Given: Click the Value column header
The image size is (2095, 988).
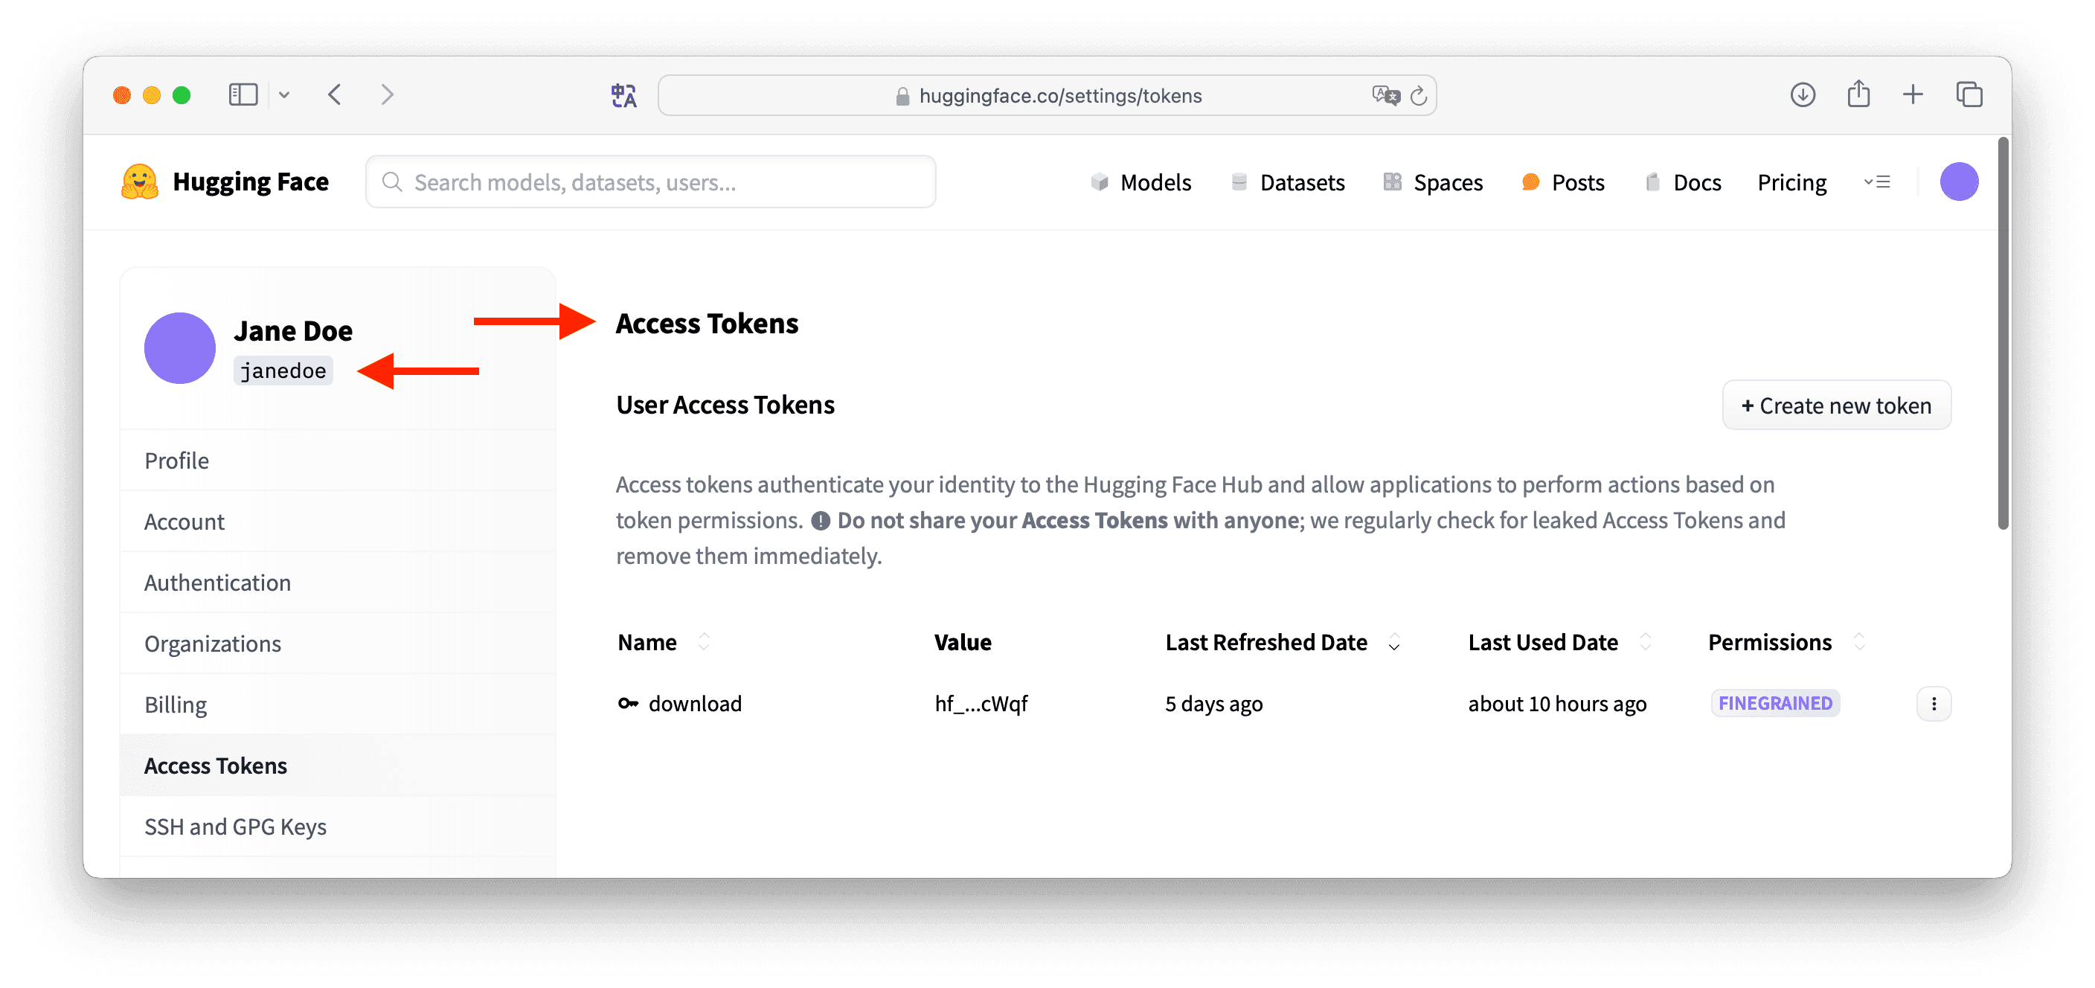Looking at the screenshot, I should coord(962,642).
